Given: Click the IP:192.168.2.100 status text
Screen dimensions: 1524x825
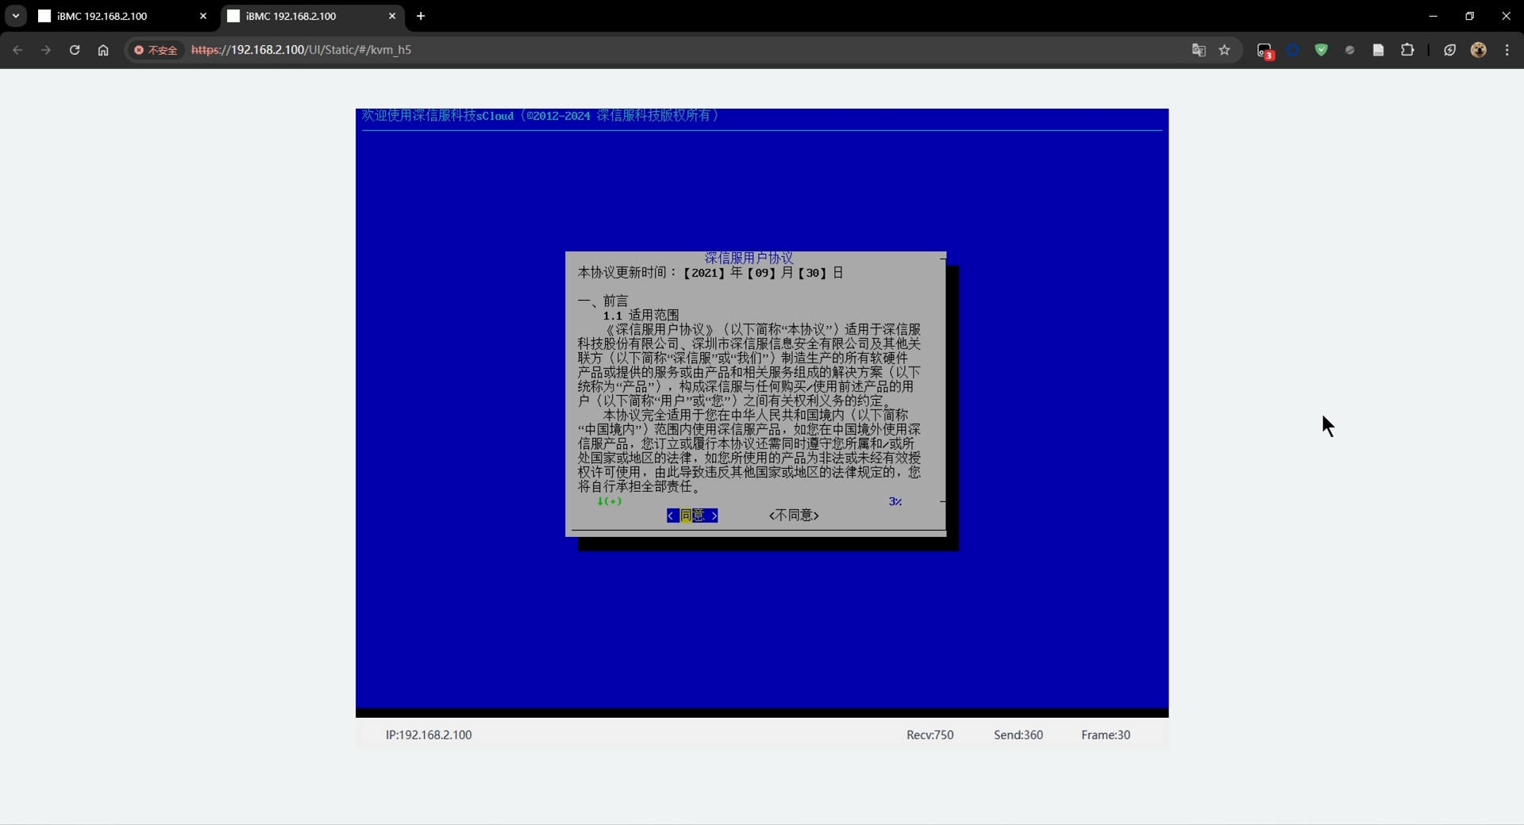Looking at the screenshot, I should click(429, 735).
